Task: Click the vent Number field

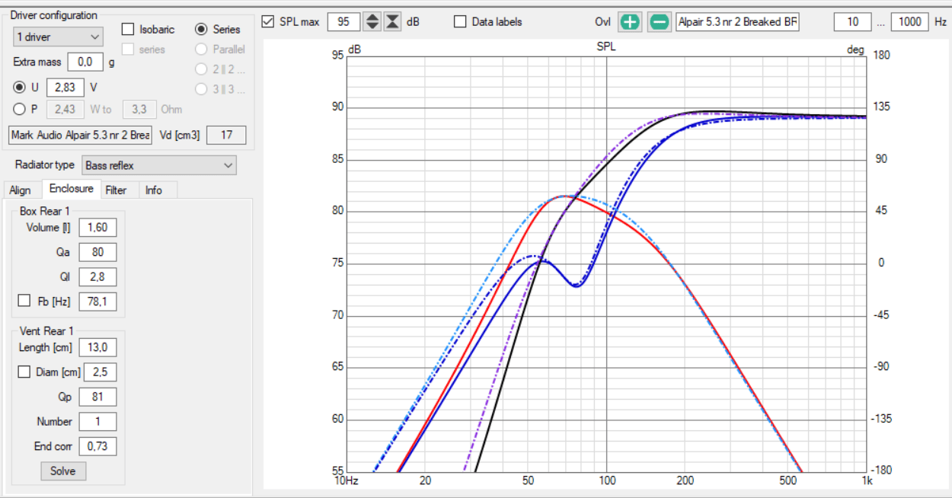Action: pyautogui.click(x=98, y=422)
